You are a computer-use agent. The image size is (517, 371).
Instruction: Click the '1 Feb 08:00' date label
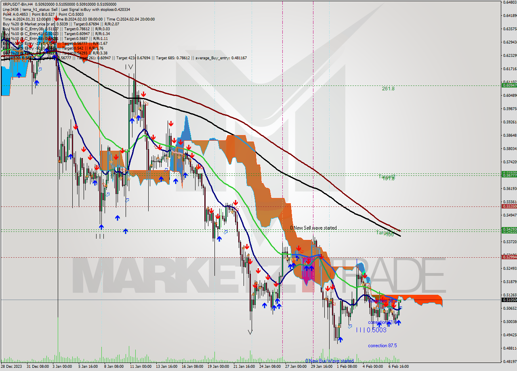347,367
